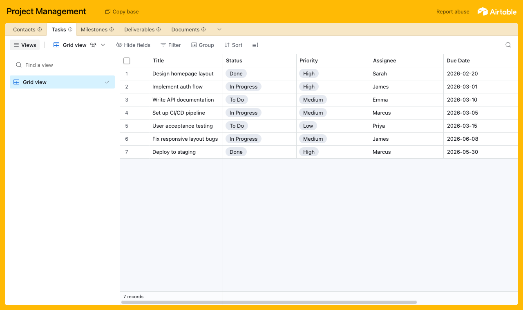Click the Priority column header

click(x=333, y=60)
